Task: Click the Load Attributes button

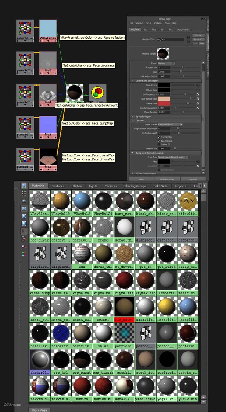Action: pyautogui.click(x=166, y=179)
